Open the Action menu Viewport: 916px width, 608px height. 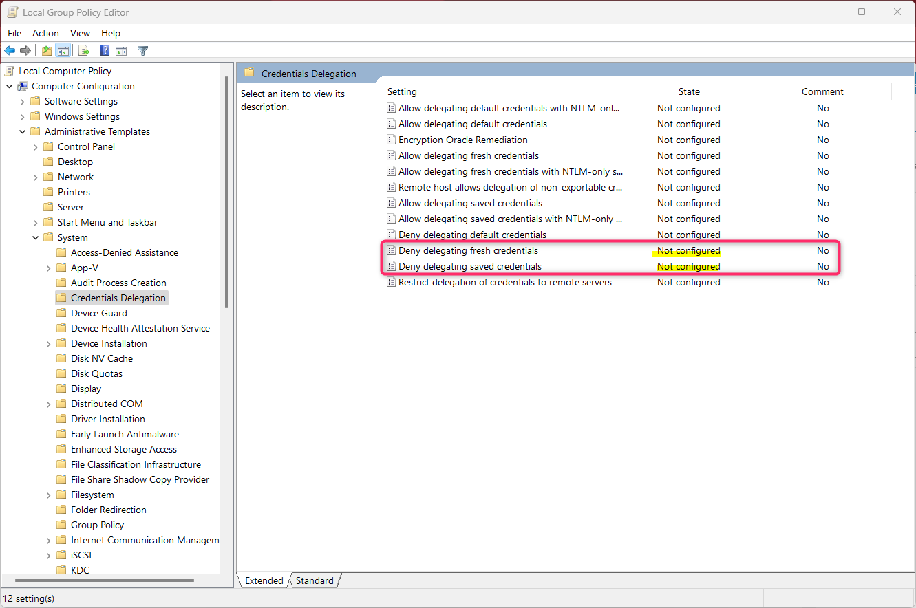(x=45, y=32)
